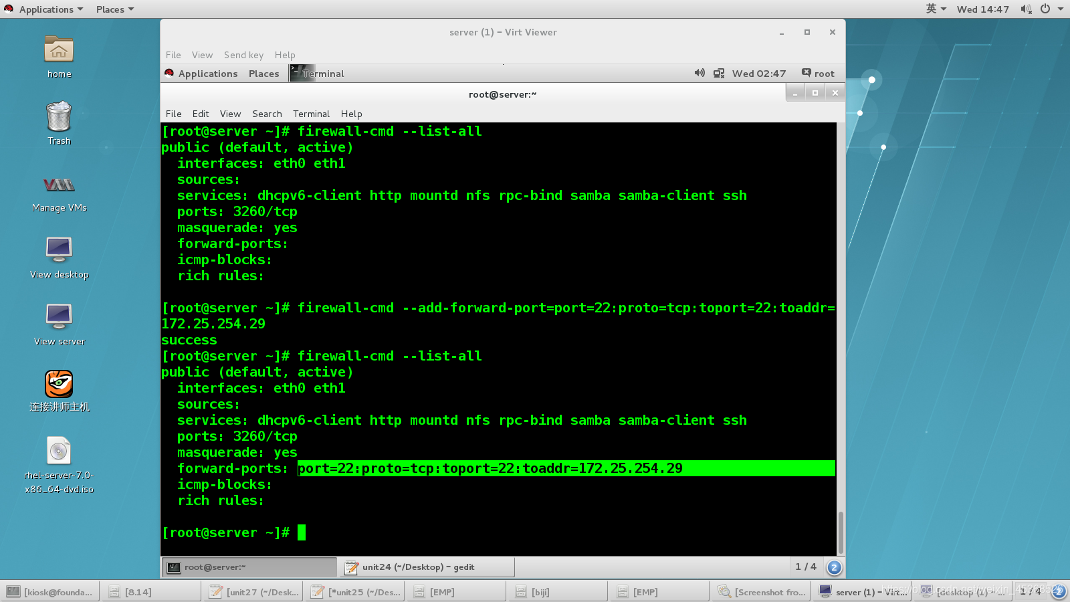Open Virt Viewer View menu
The image size is (1070, 602).
click(202, 55)
